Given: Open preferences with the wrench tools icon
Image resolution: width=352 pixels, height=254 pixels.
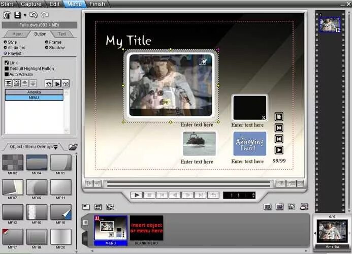Looking at the screenshot, I should (7, 15).
